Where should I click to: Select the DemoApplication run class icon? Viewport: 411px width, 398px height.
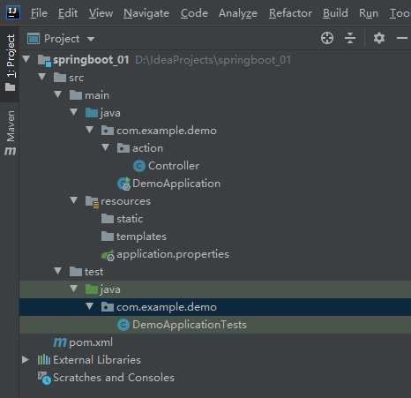123,184
